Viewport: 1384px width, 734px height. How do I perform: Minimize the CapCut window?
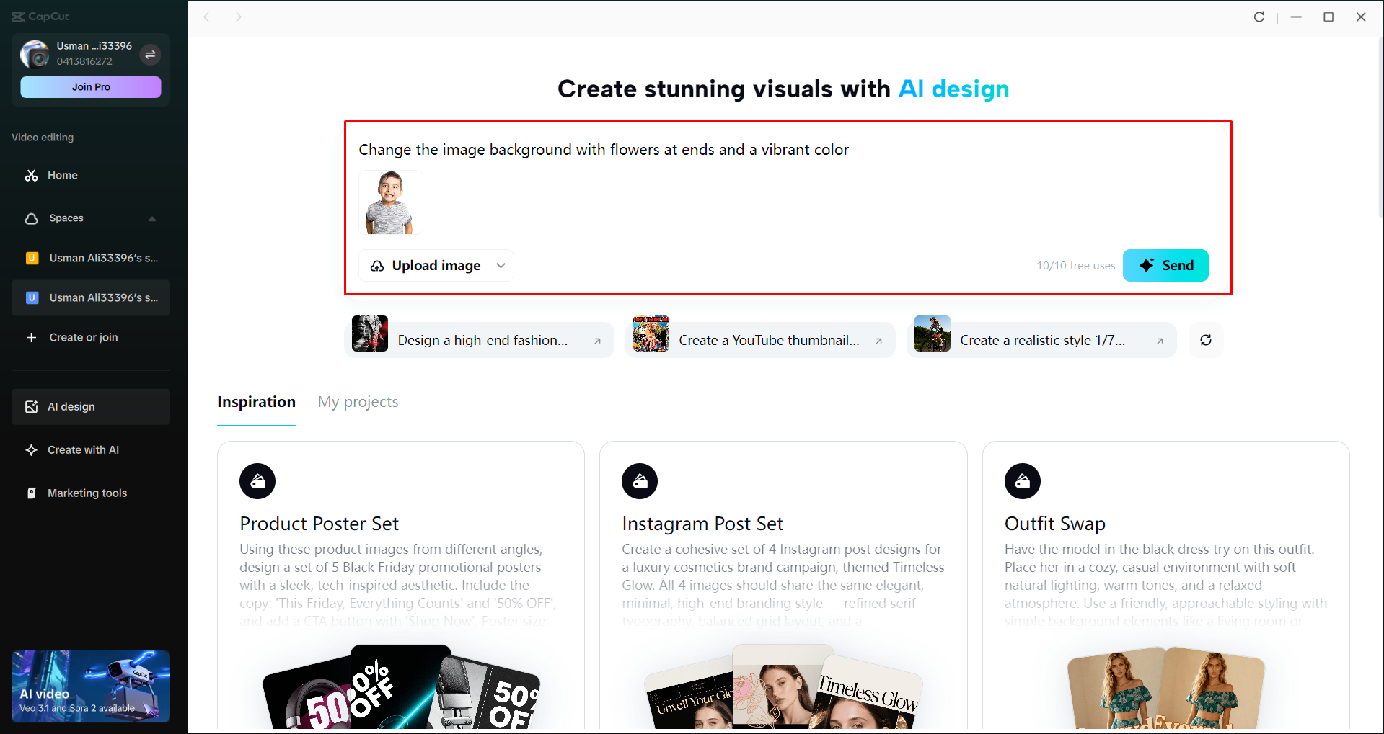(x=1296, y=17)
